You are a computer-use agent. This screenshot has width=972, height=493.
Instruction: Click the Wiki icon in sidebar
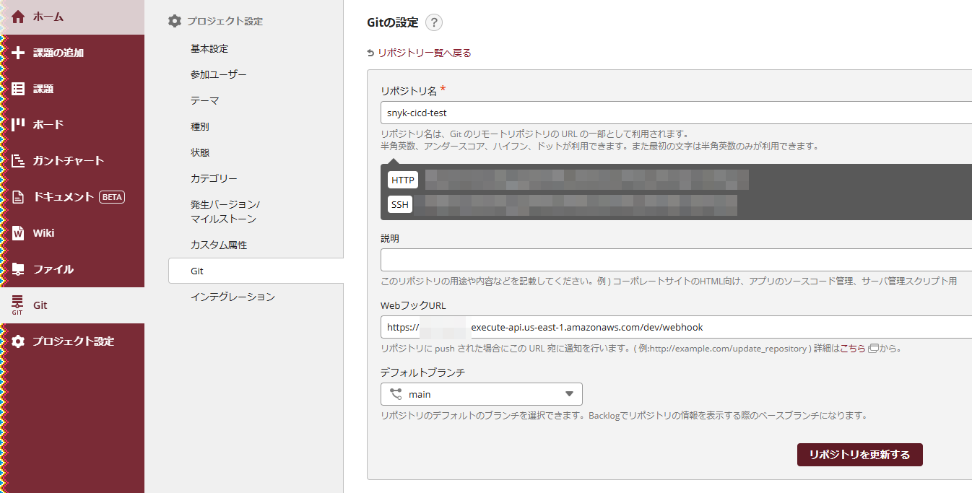tap(17, 232)
